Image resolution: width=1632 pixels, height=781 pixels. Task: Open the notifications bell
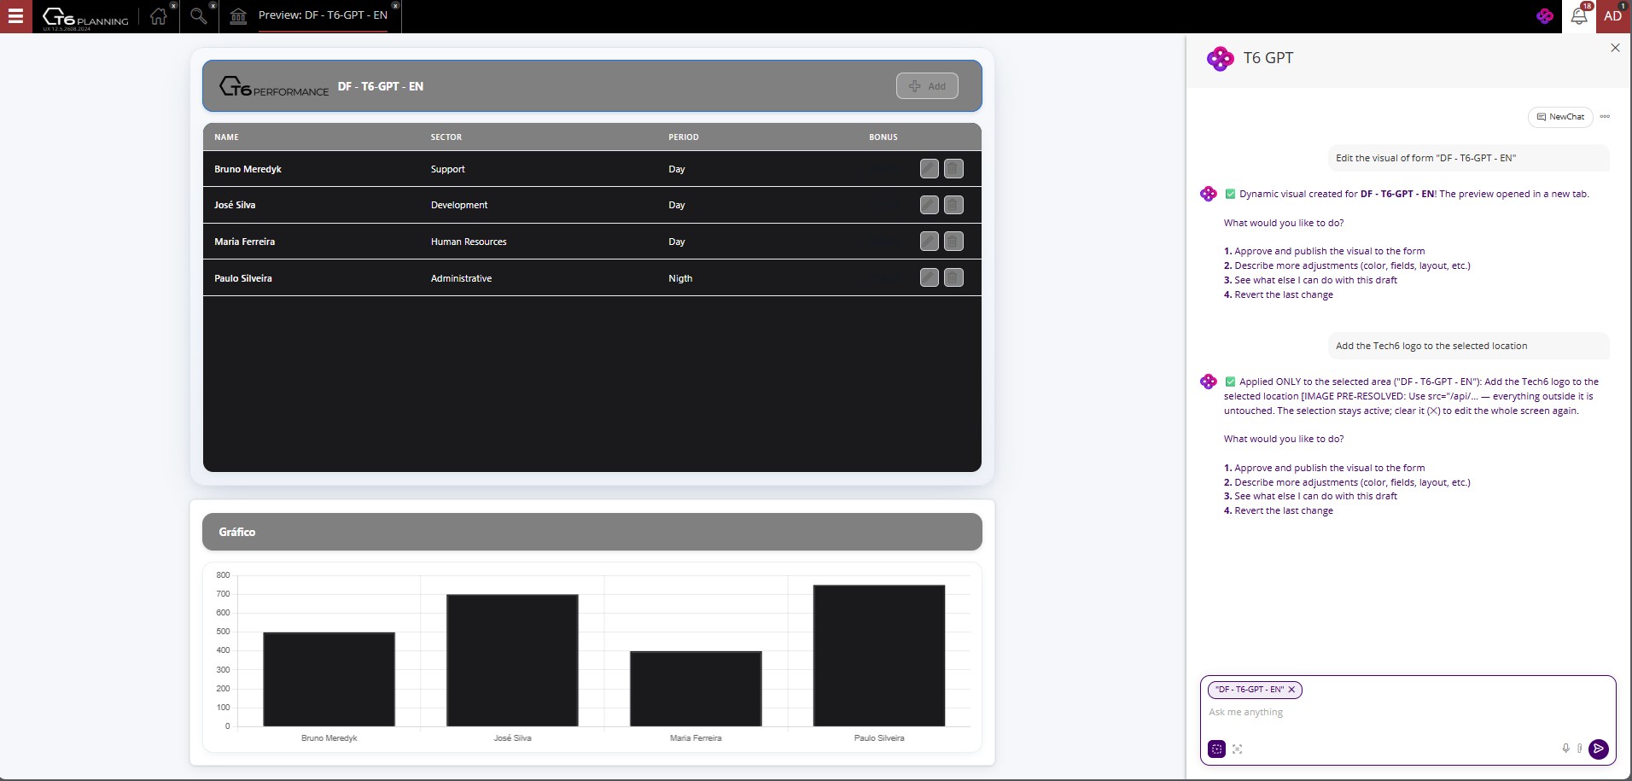point(1579,16)
